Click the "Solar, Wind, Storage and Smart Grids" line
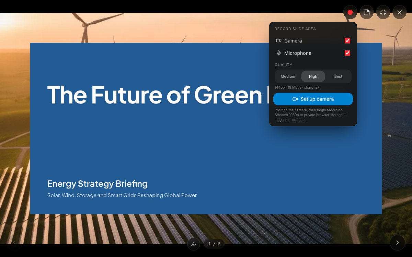 pos(122,195)
